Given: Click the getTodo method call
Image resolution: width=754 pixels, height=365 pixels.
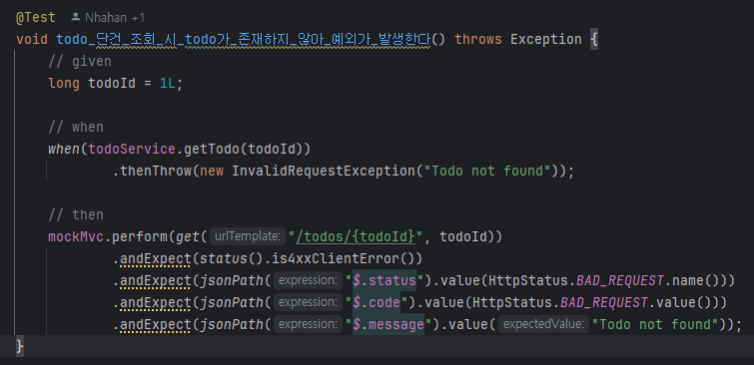Looking at the screenshot, I should tap(211, 150).
